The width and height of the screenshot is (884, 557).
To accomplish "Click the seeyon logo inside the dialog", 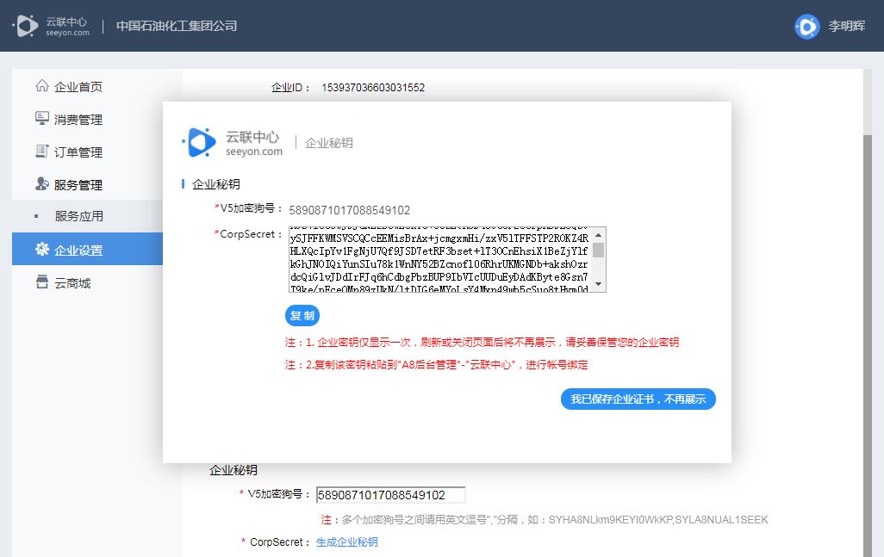I will coord(232,143).
